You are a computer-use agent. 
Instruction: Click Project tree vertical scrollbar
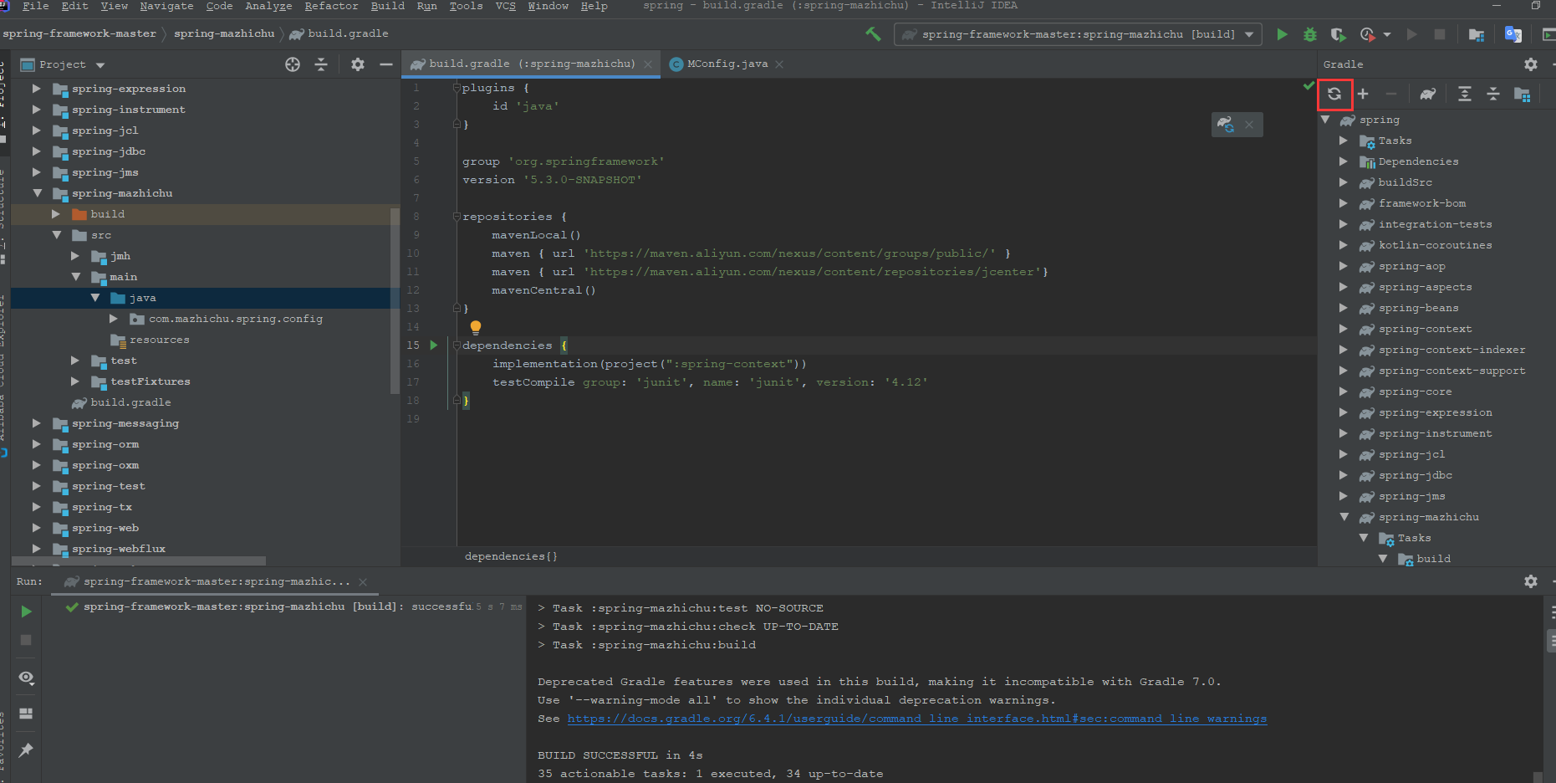[395, 299]
